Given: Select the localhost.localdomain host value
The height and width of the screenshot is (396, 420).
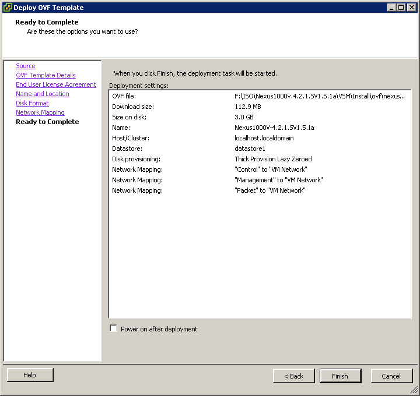Looking at the screenshot, I should click(x=264, y=138).
